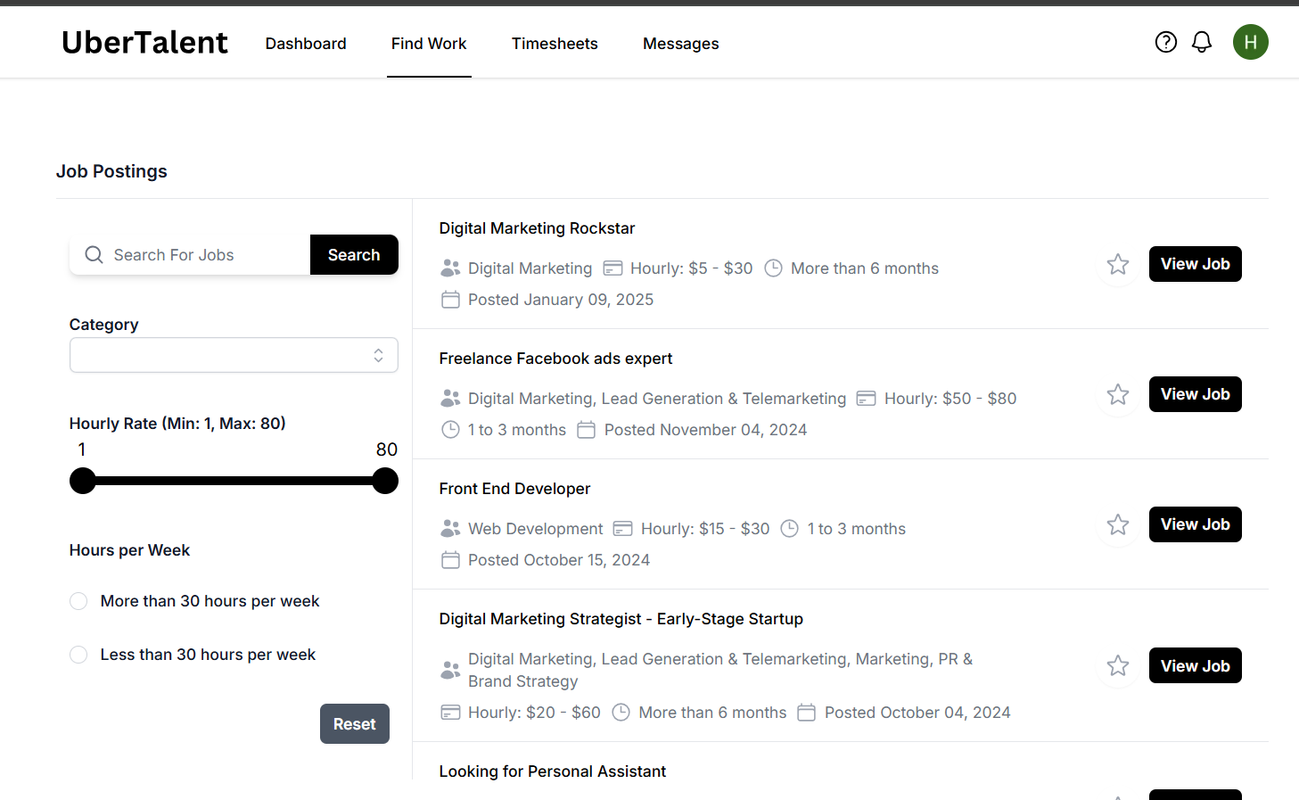
Task: Open the Category dropdown
Action: [x=234, y=355]
